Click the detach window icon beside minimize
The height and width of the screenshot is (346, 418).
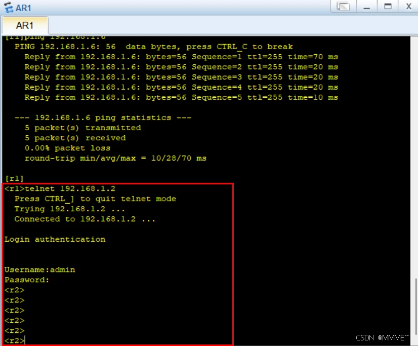[344, 7]
